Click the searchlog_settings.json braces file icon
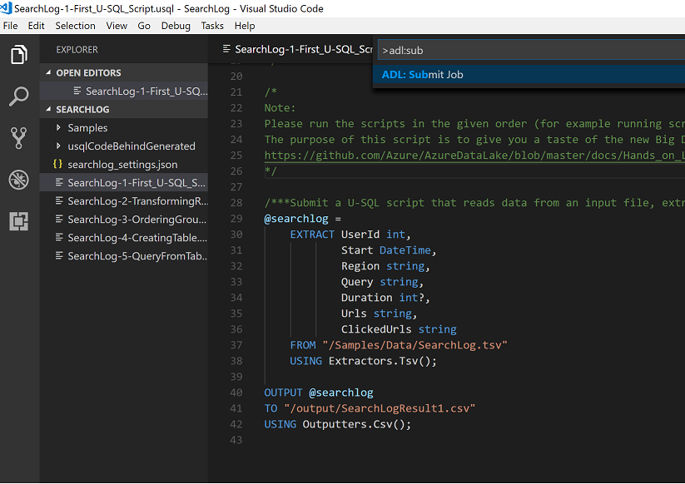Image resolution: width=685 pixels, height=484 pixels. 57,165
